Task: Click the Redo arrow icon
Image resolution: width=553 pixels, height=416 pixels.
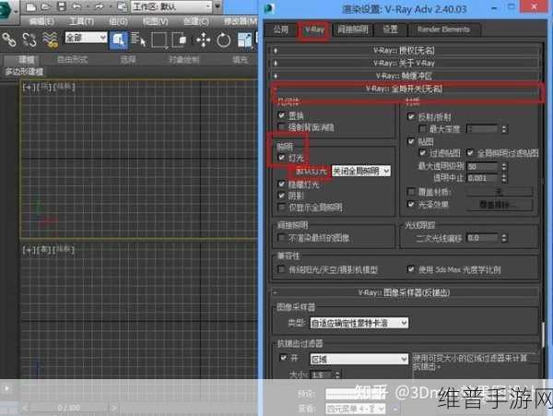Action: point(99,6)
